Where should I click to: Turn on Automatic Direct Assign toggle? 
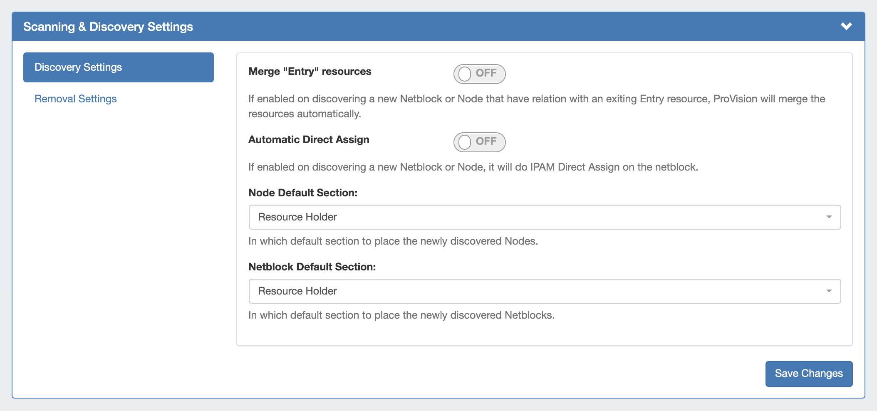[479, 142]
